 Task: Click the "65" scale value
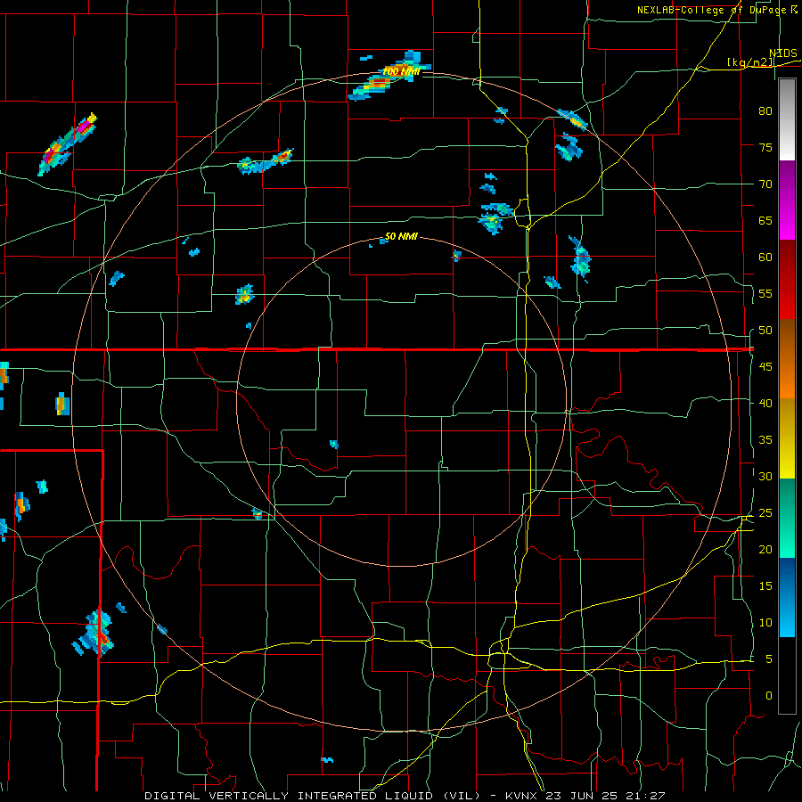click(765, 220)
